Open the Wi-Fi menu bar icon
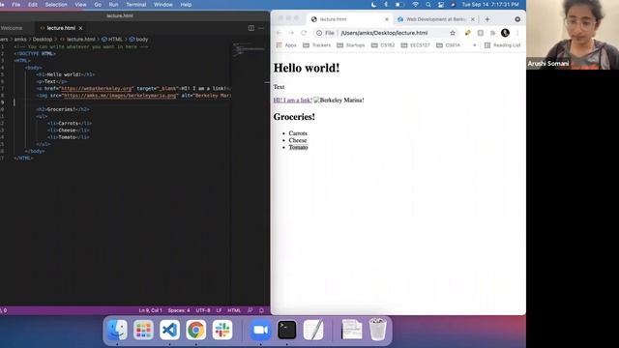Screen dimensions: 619x348 (415, 5)
